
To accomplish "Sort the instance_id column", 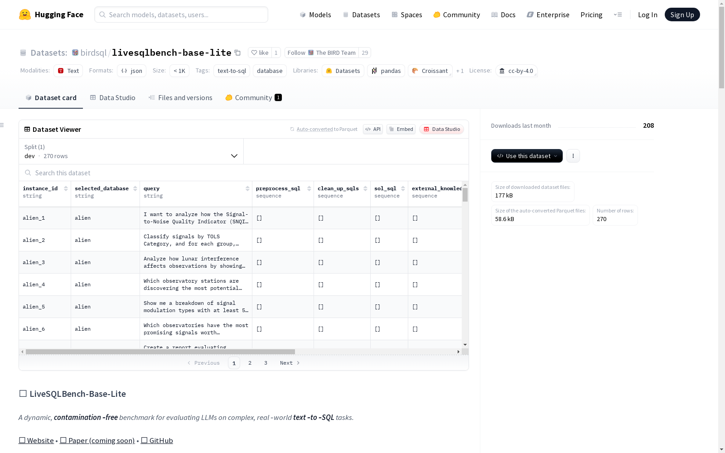I will (x=66, y=188).
